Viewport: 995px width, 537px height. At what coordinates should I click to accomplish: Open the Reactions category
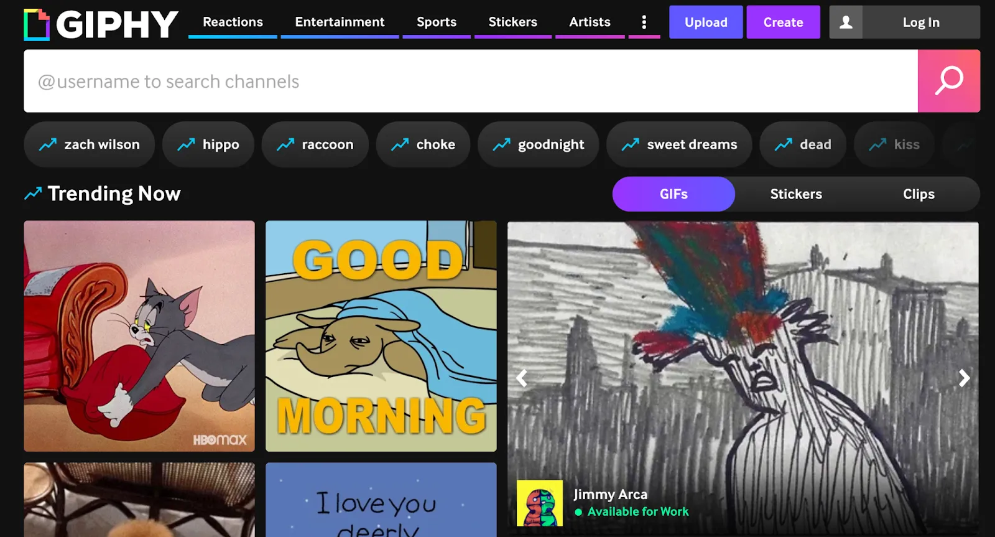click(233, 22)
